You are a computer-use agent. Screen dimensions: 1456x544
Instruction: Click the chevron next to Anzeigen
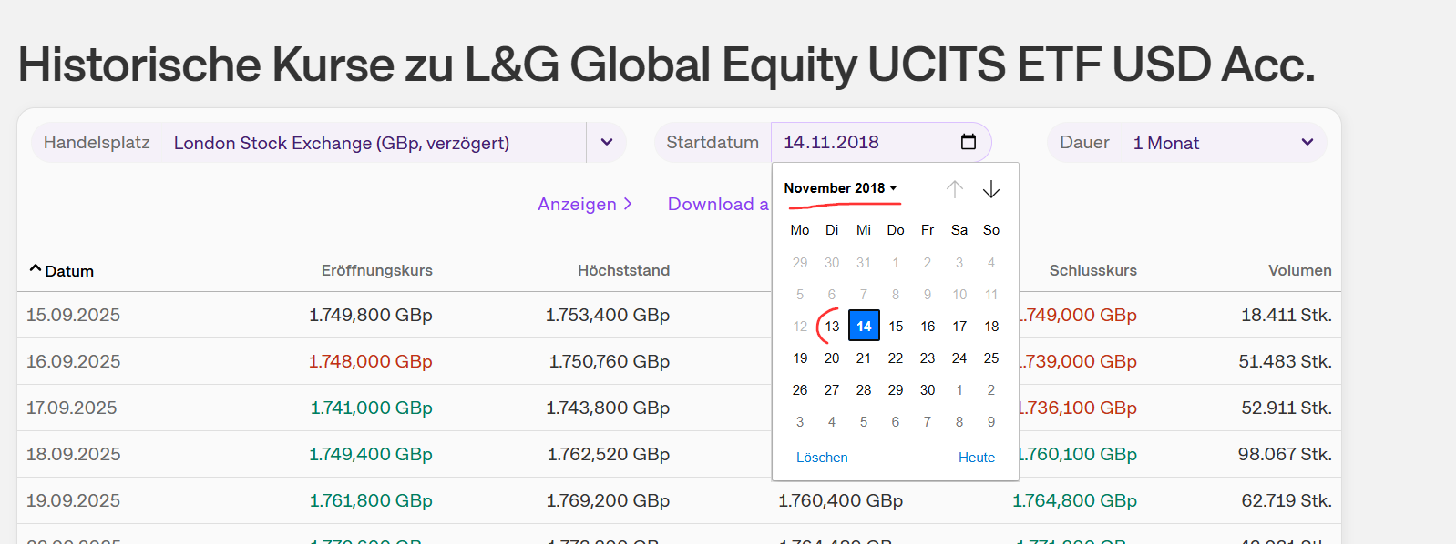pyautogui.click(x=628, y=204)
